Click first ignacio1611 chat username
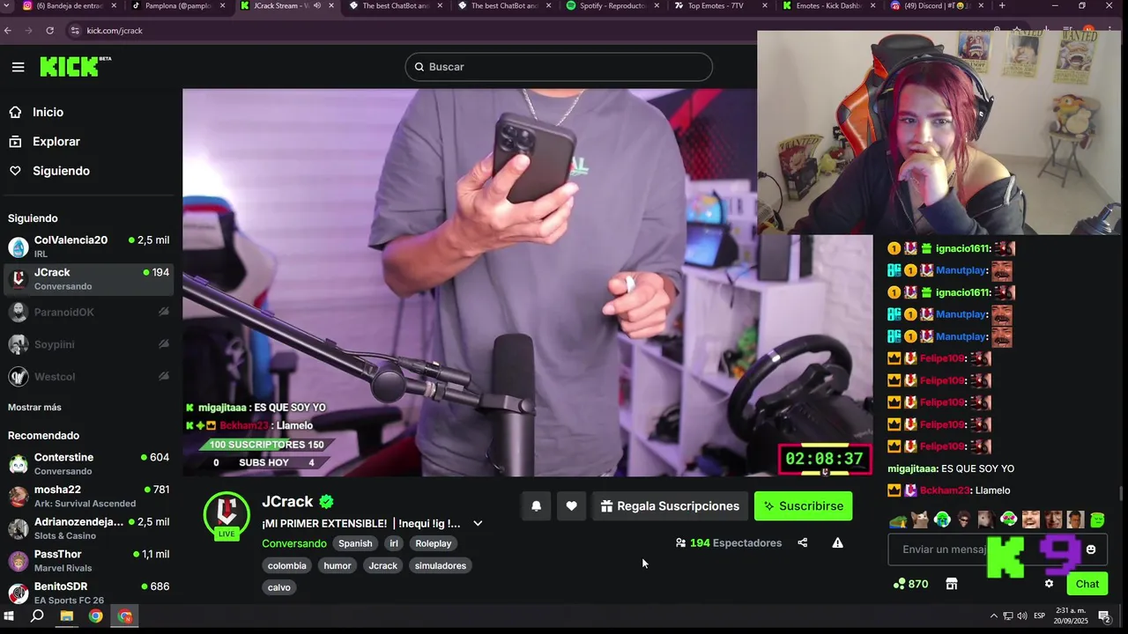This screenshot has width=1128, height=634. [962, 248]
